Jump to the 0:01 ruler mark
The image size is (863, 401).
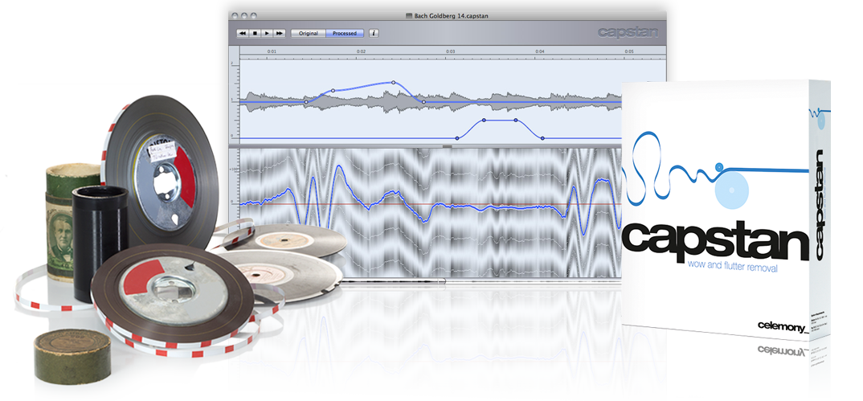coord(272,51)
